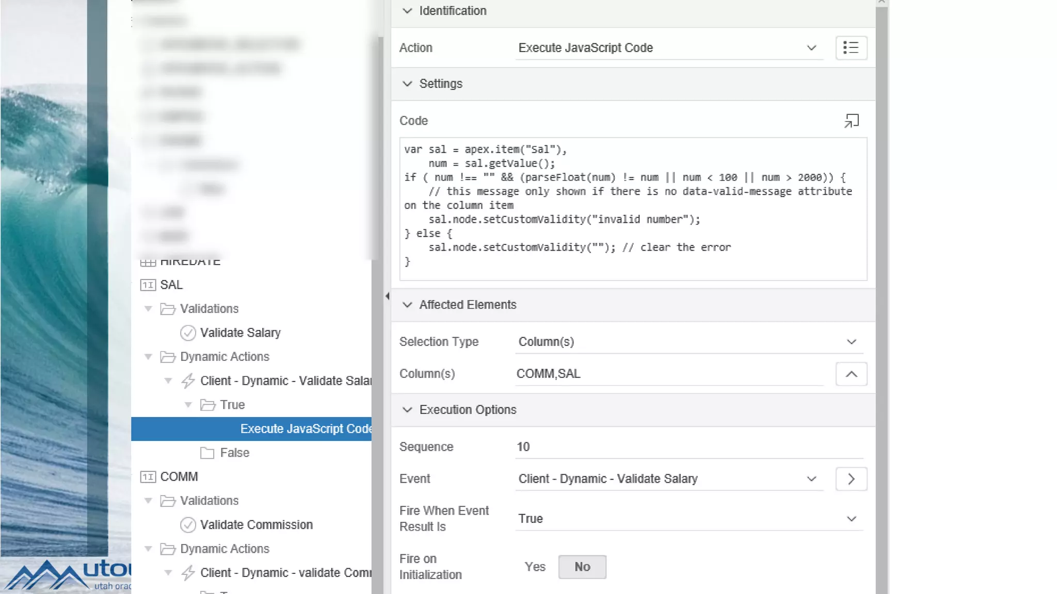Collapse the Affected Elements section

click(407, 305)
